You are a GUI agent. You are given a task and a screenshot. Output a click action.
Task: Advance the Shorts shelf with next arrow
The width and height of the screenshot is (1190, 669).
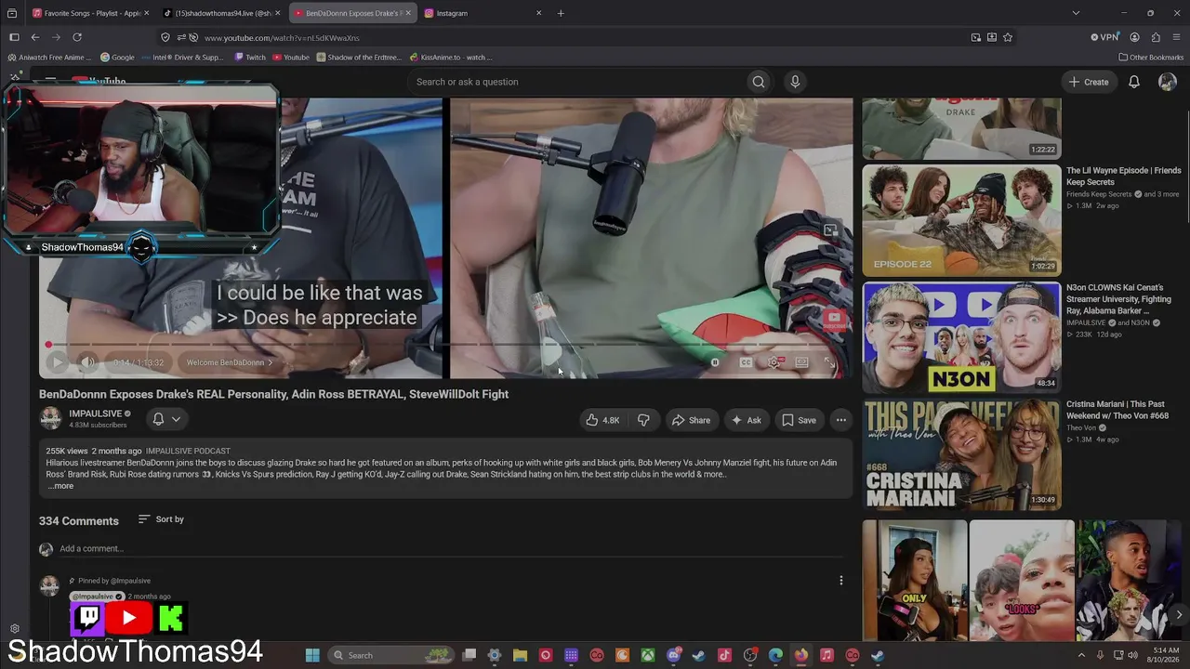1179,614
